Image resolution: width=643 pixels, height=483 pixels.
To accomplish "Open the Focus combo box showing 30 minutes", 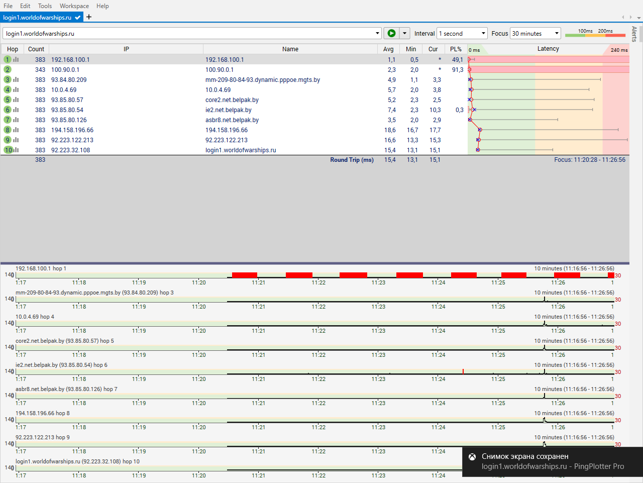I will pos(535,33).
